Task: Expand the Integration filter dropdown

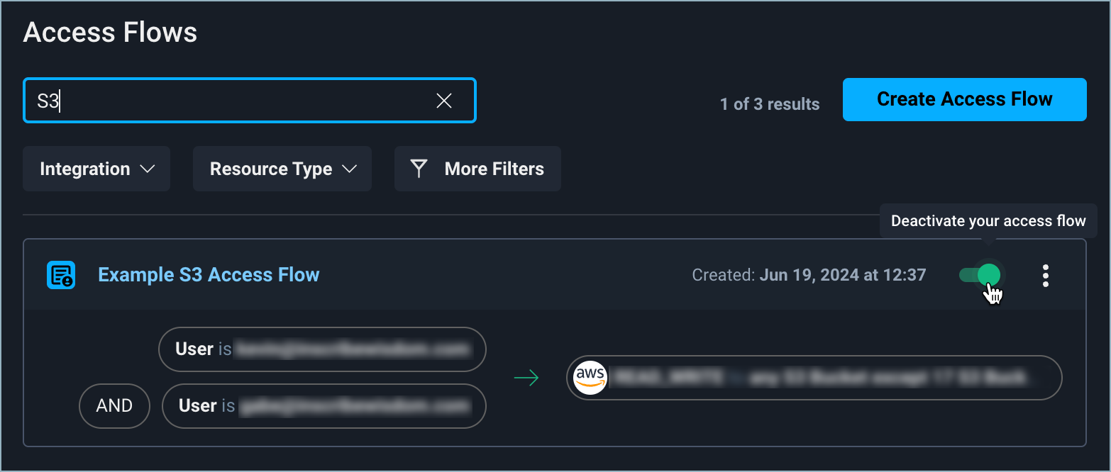Action: click(x=96, y=169)
